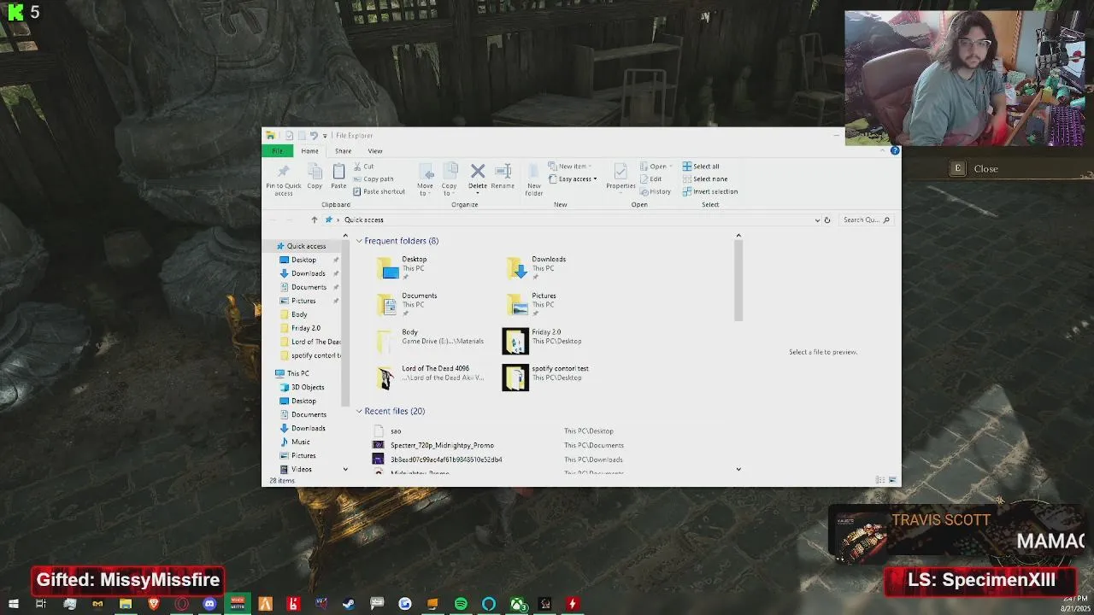Switch to the Share ribbon tab
Image resolution: width=1094 pixels, height=615 pixels.
343,150
